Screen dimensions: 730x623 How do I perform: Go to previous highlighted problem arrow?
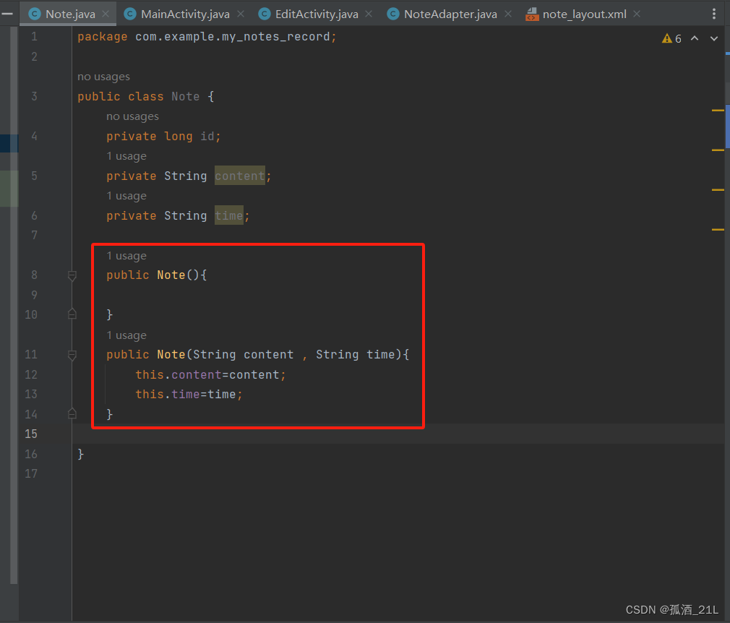[695, 38]
